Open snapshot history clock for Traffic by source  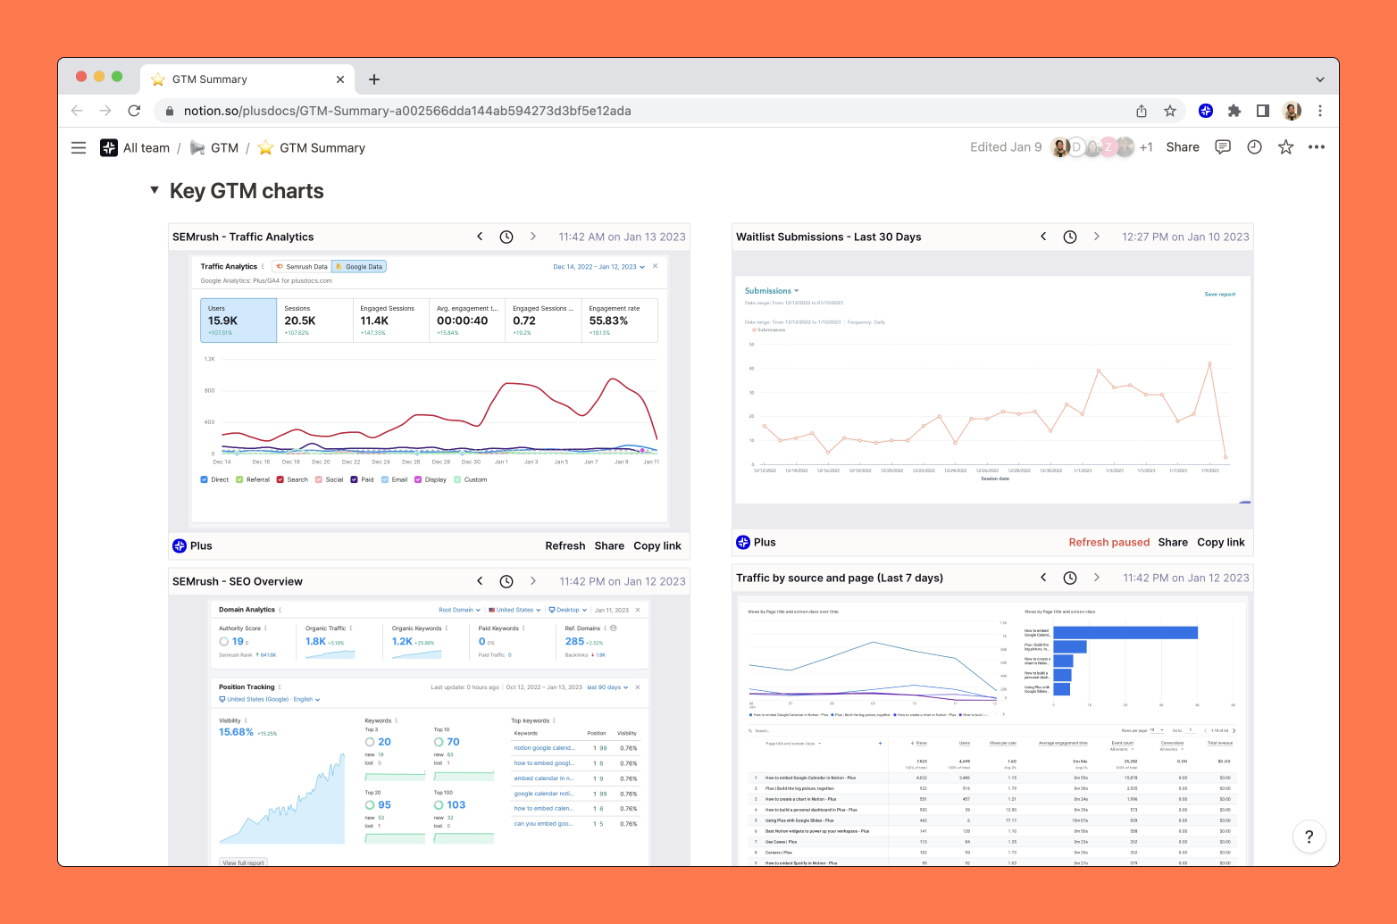pyautogui.click(x=1070, y=578)
